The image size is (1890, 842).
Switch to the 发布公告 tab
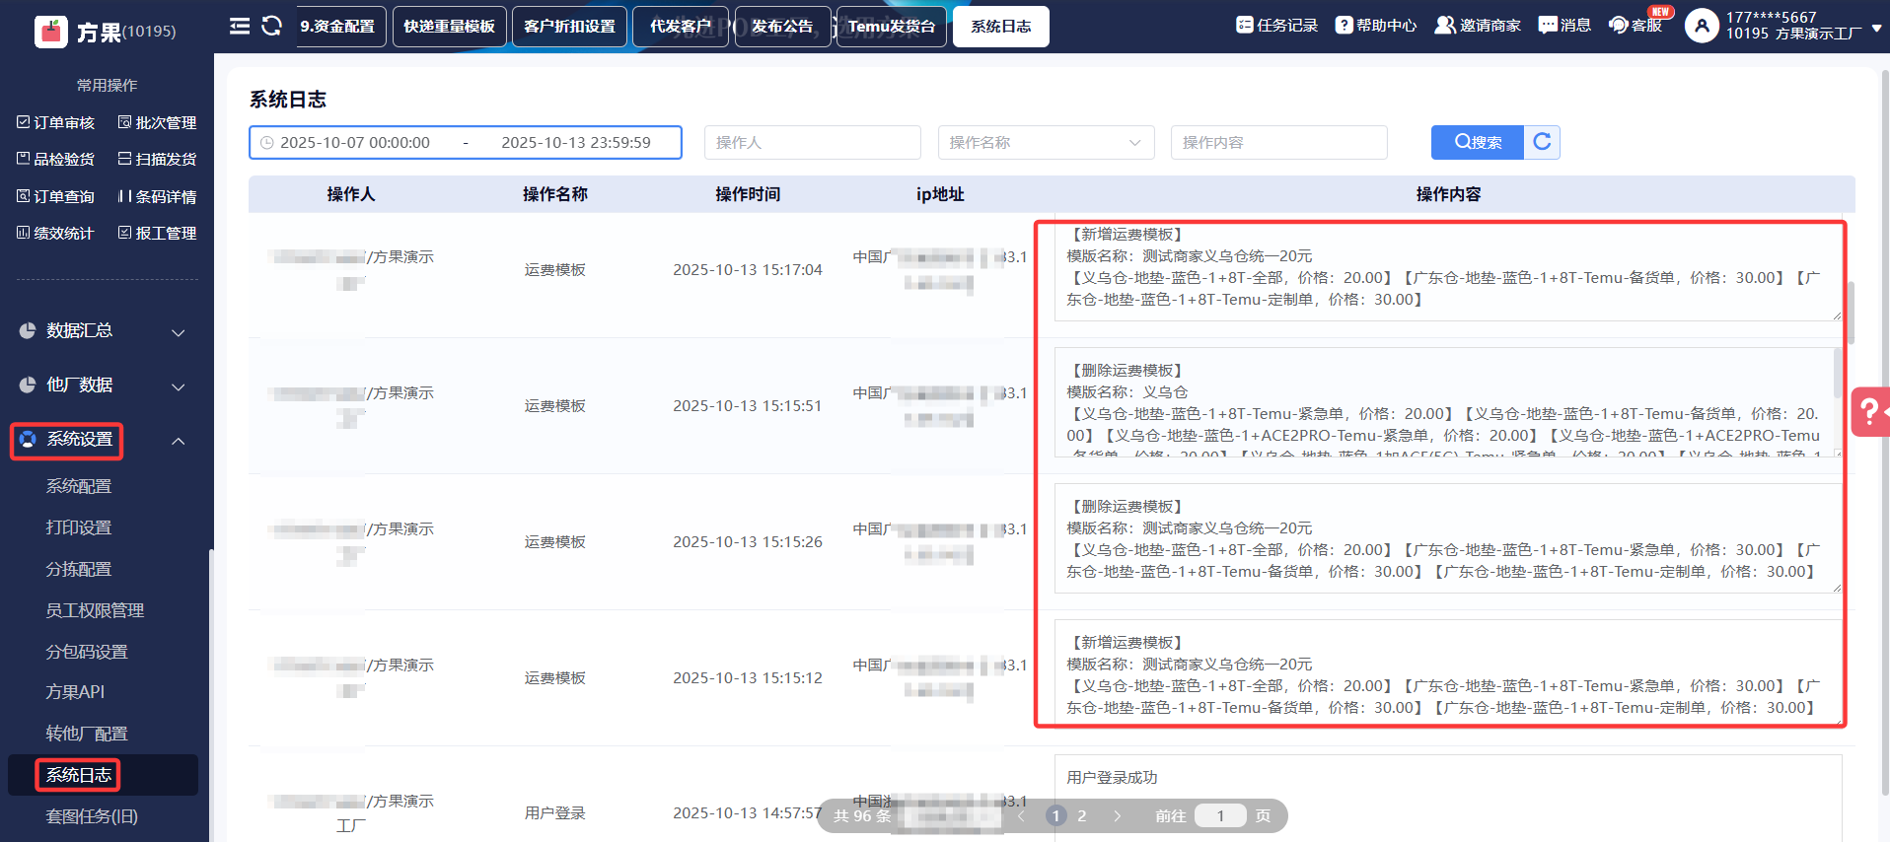tap(782, 27)
